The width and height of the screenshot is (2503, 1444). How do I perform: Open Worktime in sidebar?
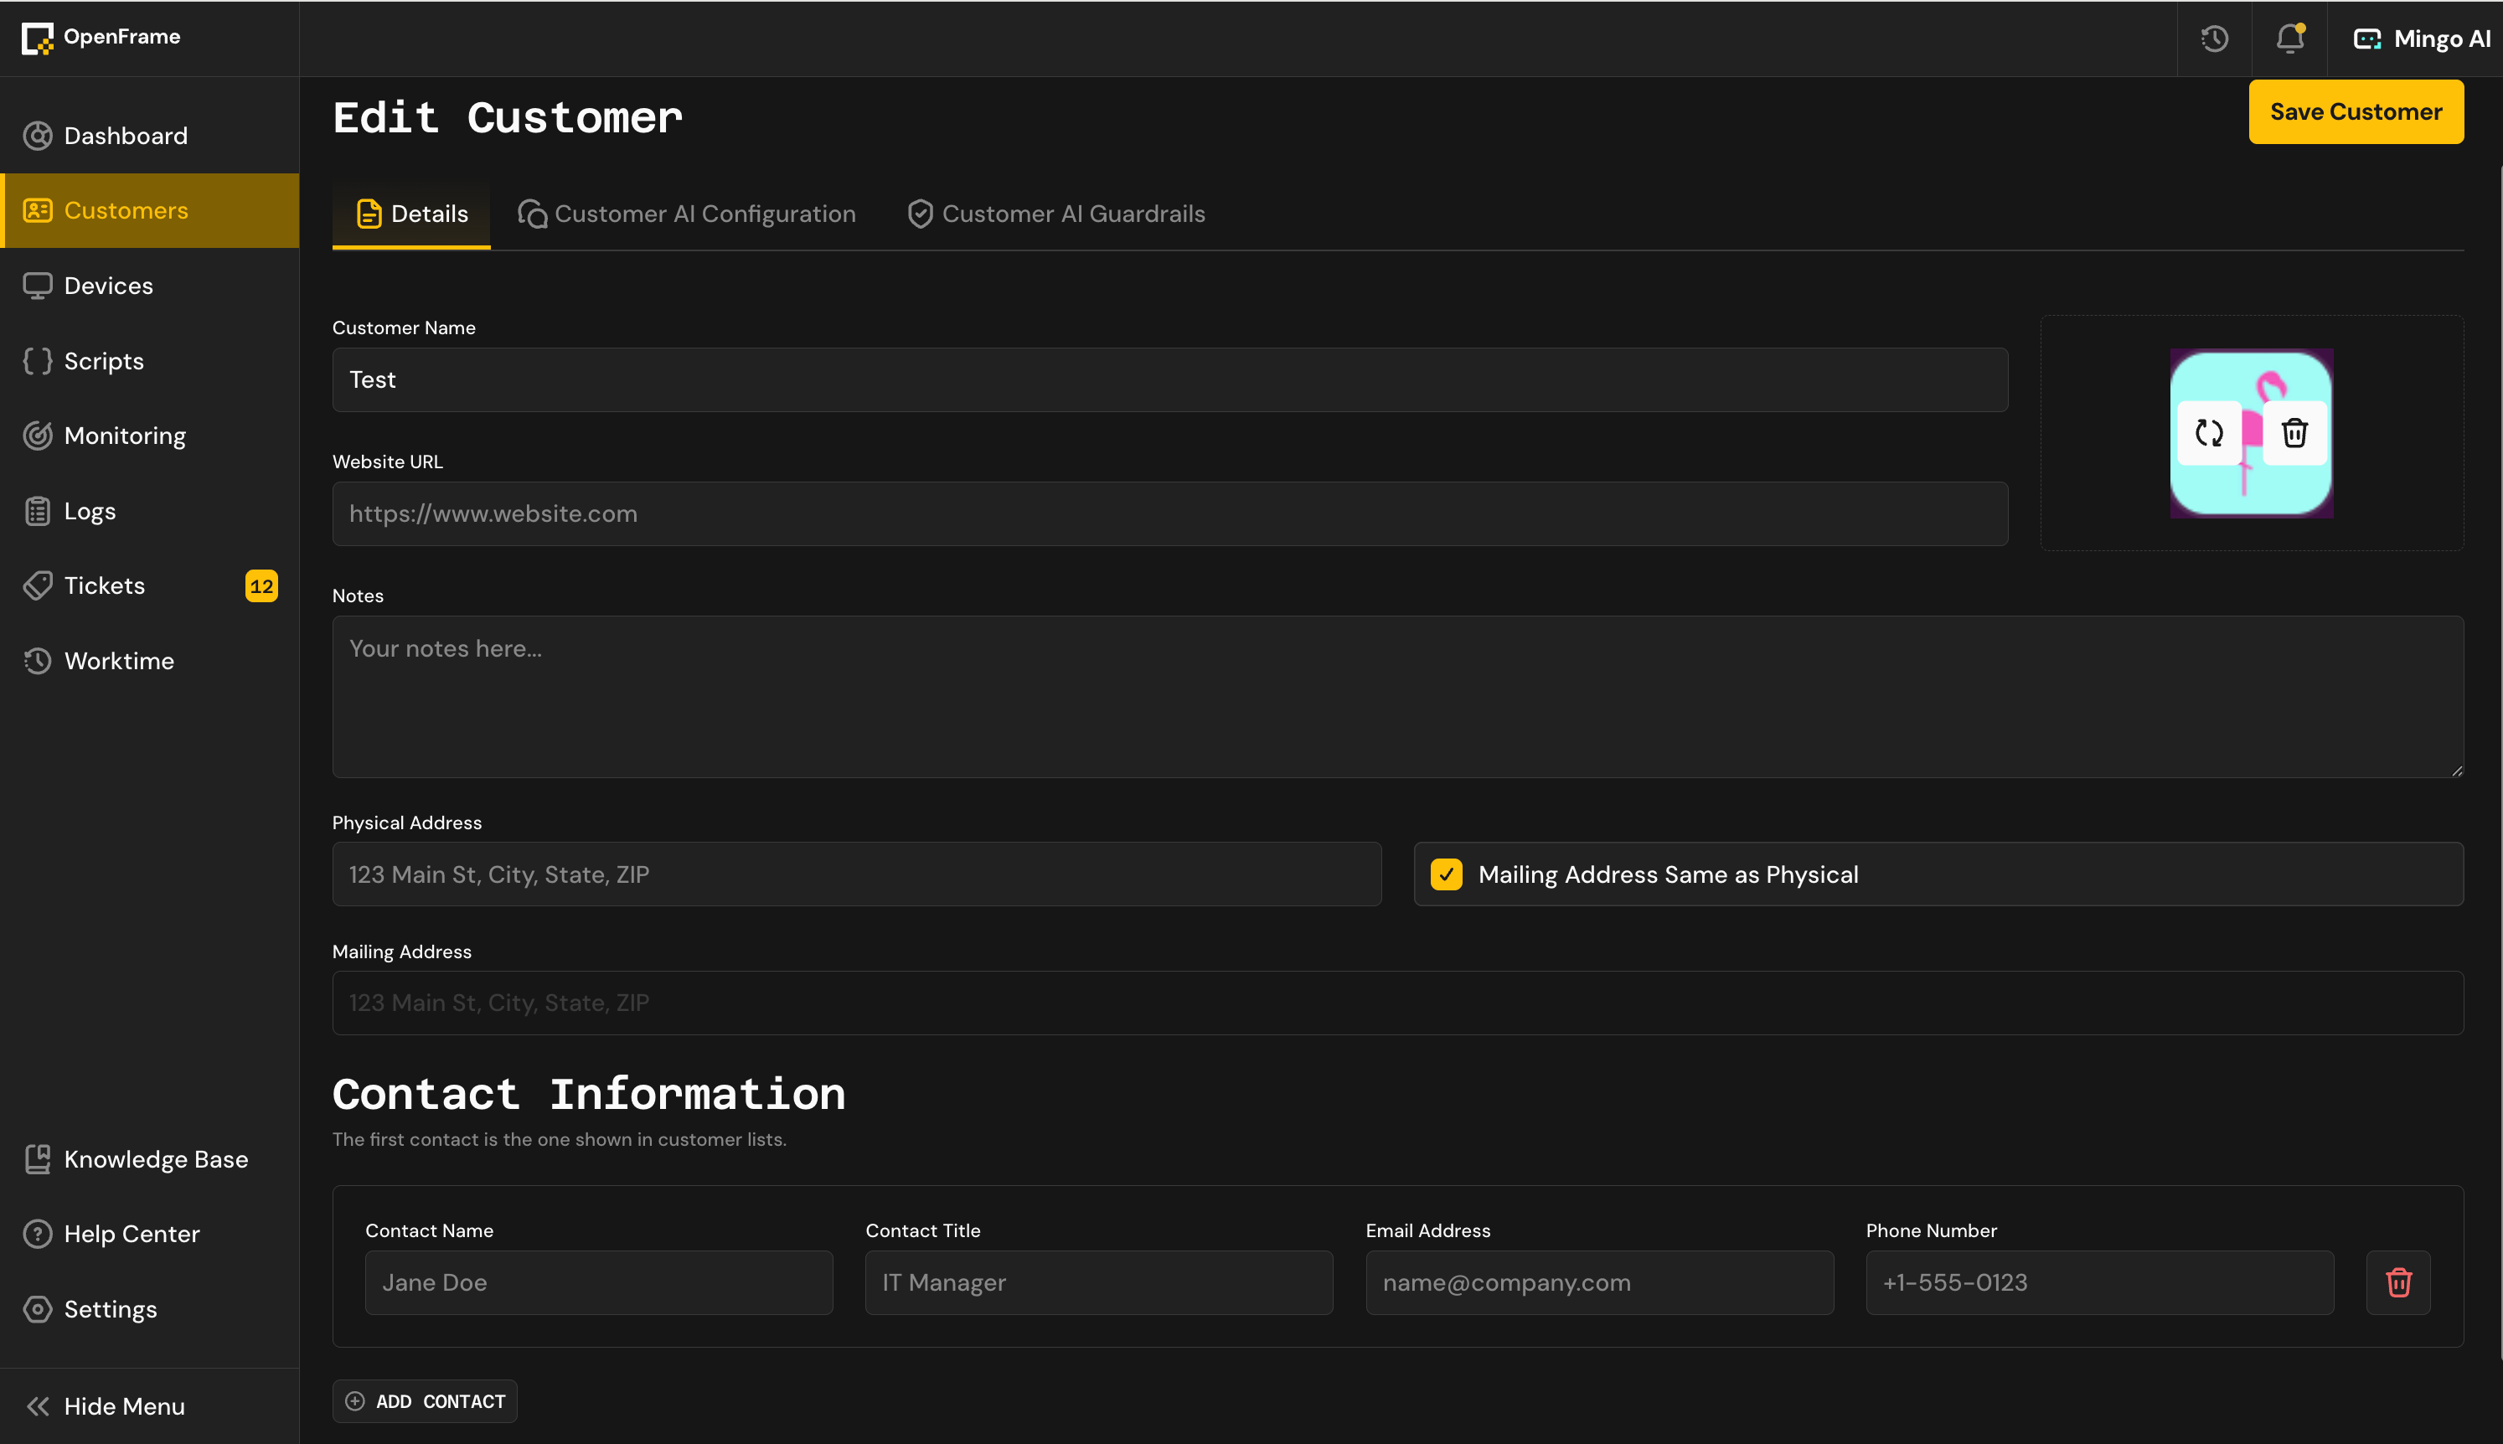click(x=150, y=661)
